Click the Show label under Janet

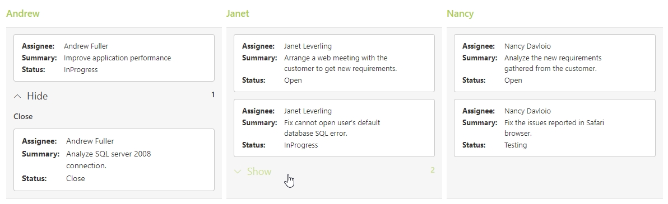tap(259, 171)
